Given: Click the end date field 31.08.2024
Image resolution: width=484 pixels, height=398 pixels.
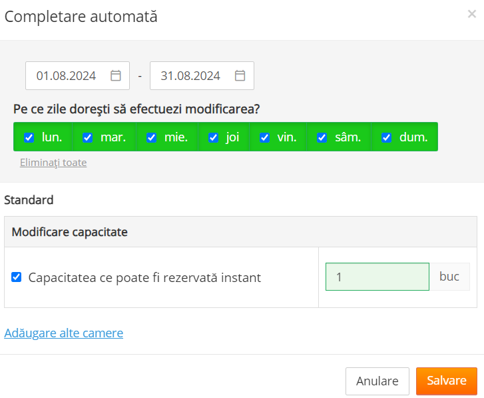Looking at the screenshot, I should (x=190, y=76).
